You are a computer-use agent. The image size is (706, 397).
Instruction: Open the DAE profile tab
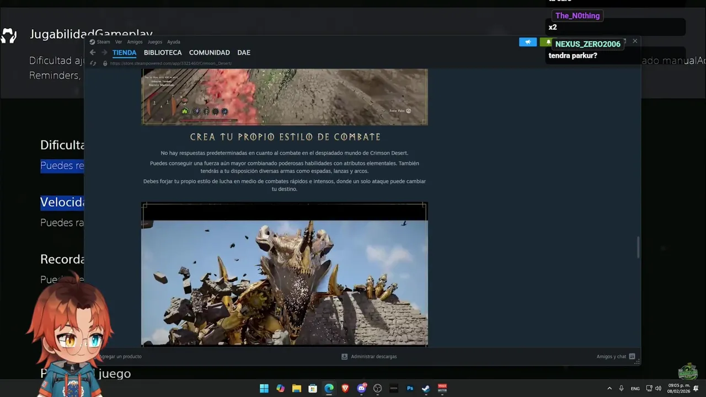244,52
